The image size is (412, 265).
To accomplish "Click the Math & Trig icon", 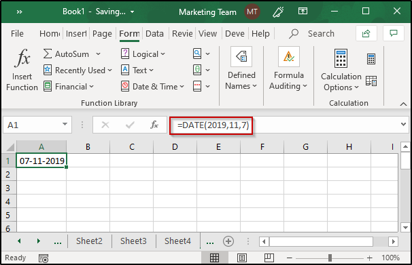I will pyautogui.click(x=197, y=70).
